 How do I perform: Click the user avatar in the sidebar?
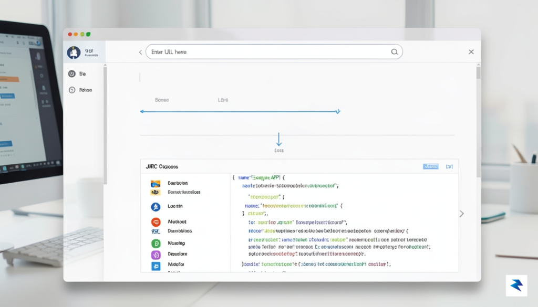(x=74, y=52)
